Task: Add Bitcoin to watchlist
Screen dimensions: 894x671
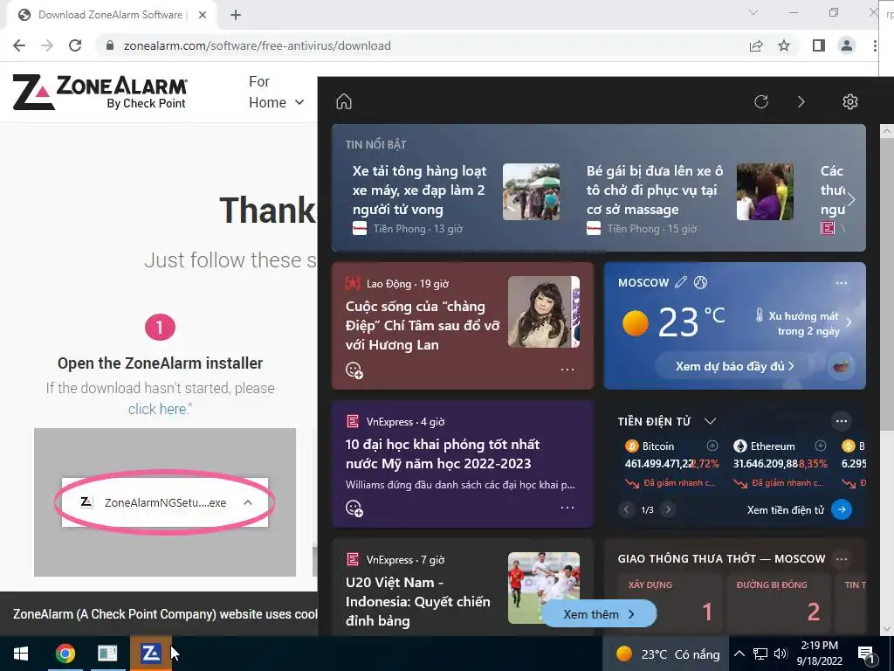Action: point(712,446)
